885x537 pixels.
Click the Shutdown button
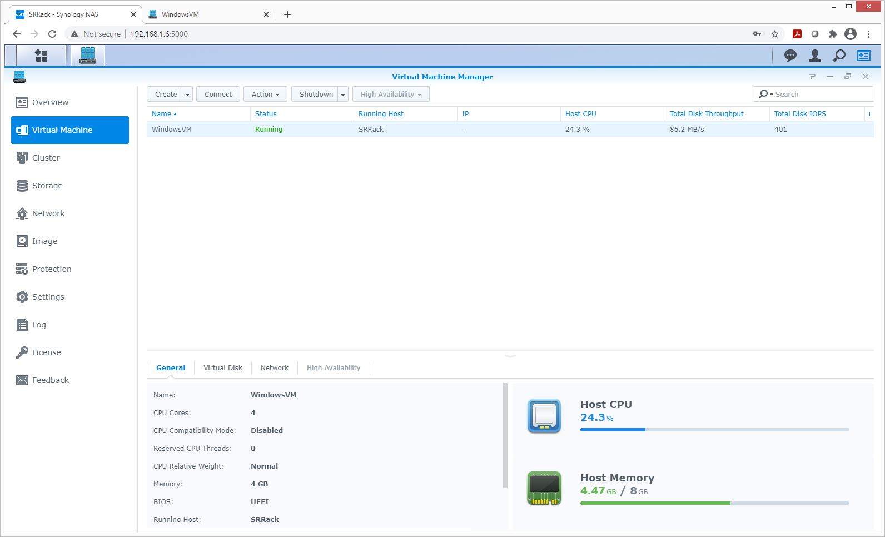[x=316, y=95]
